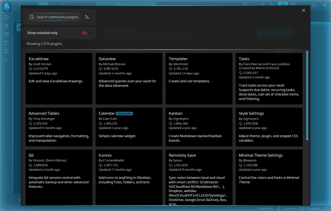The width and height of the screenshot is (331, 211).
Task: Open the quick switcher ribbon icon
Action: pos(7,17)
